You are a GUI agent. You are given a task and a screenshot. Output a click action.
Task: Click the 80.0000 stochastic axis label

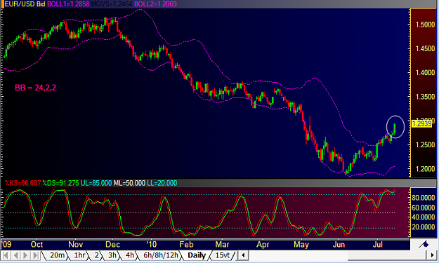(423, 198)
